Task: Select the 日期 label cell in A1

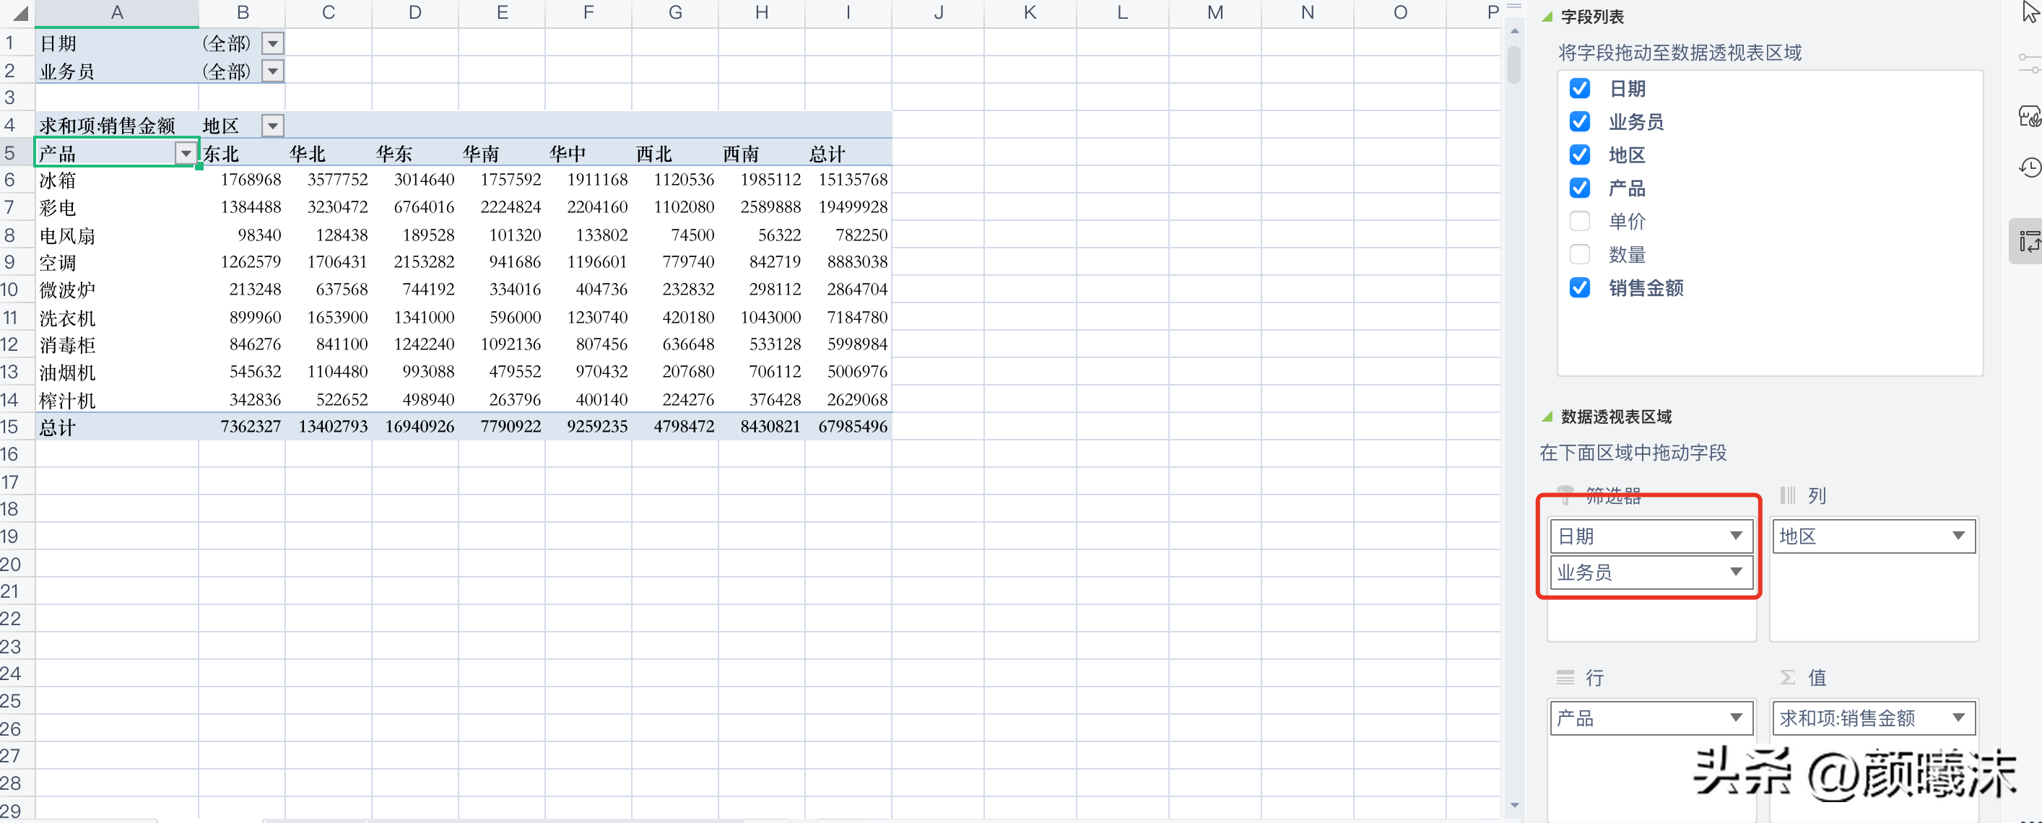Action: click(116, 43)
